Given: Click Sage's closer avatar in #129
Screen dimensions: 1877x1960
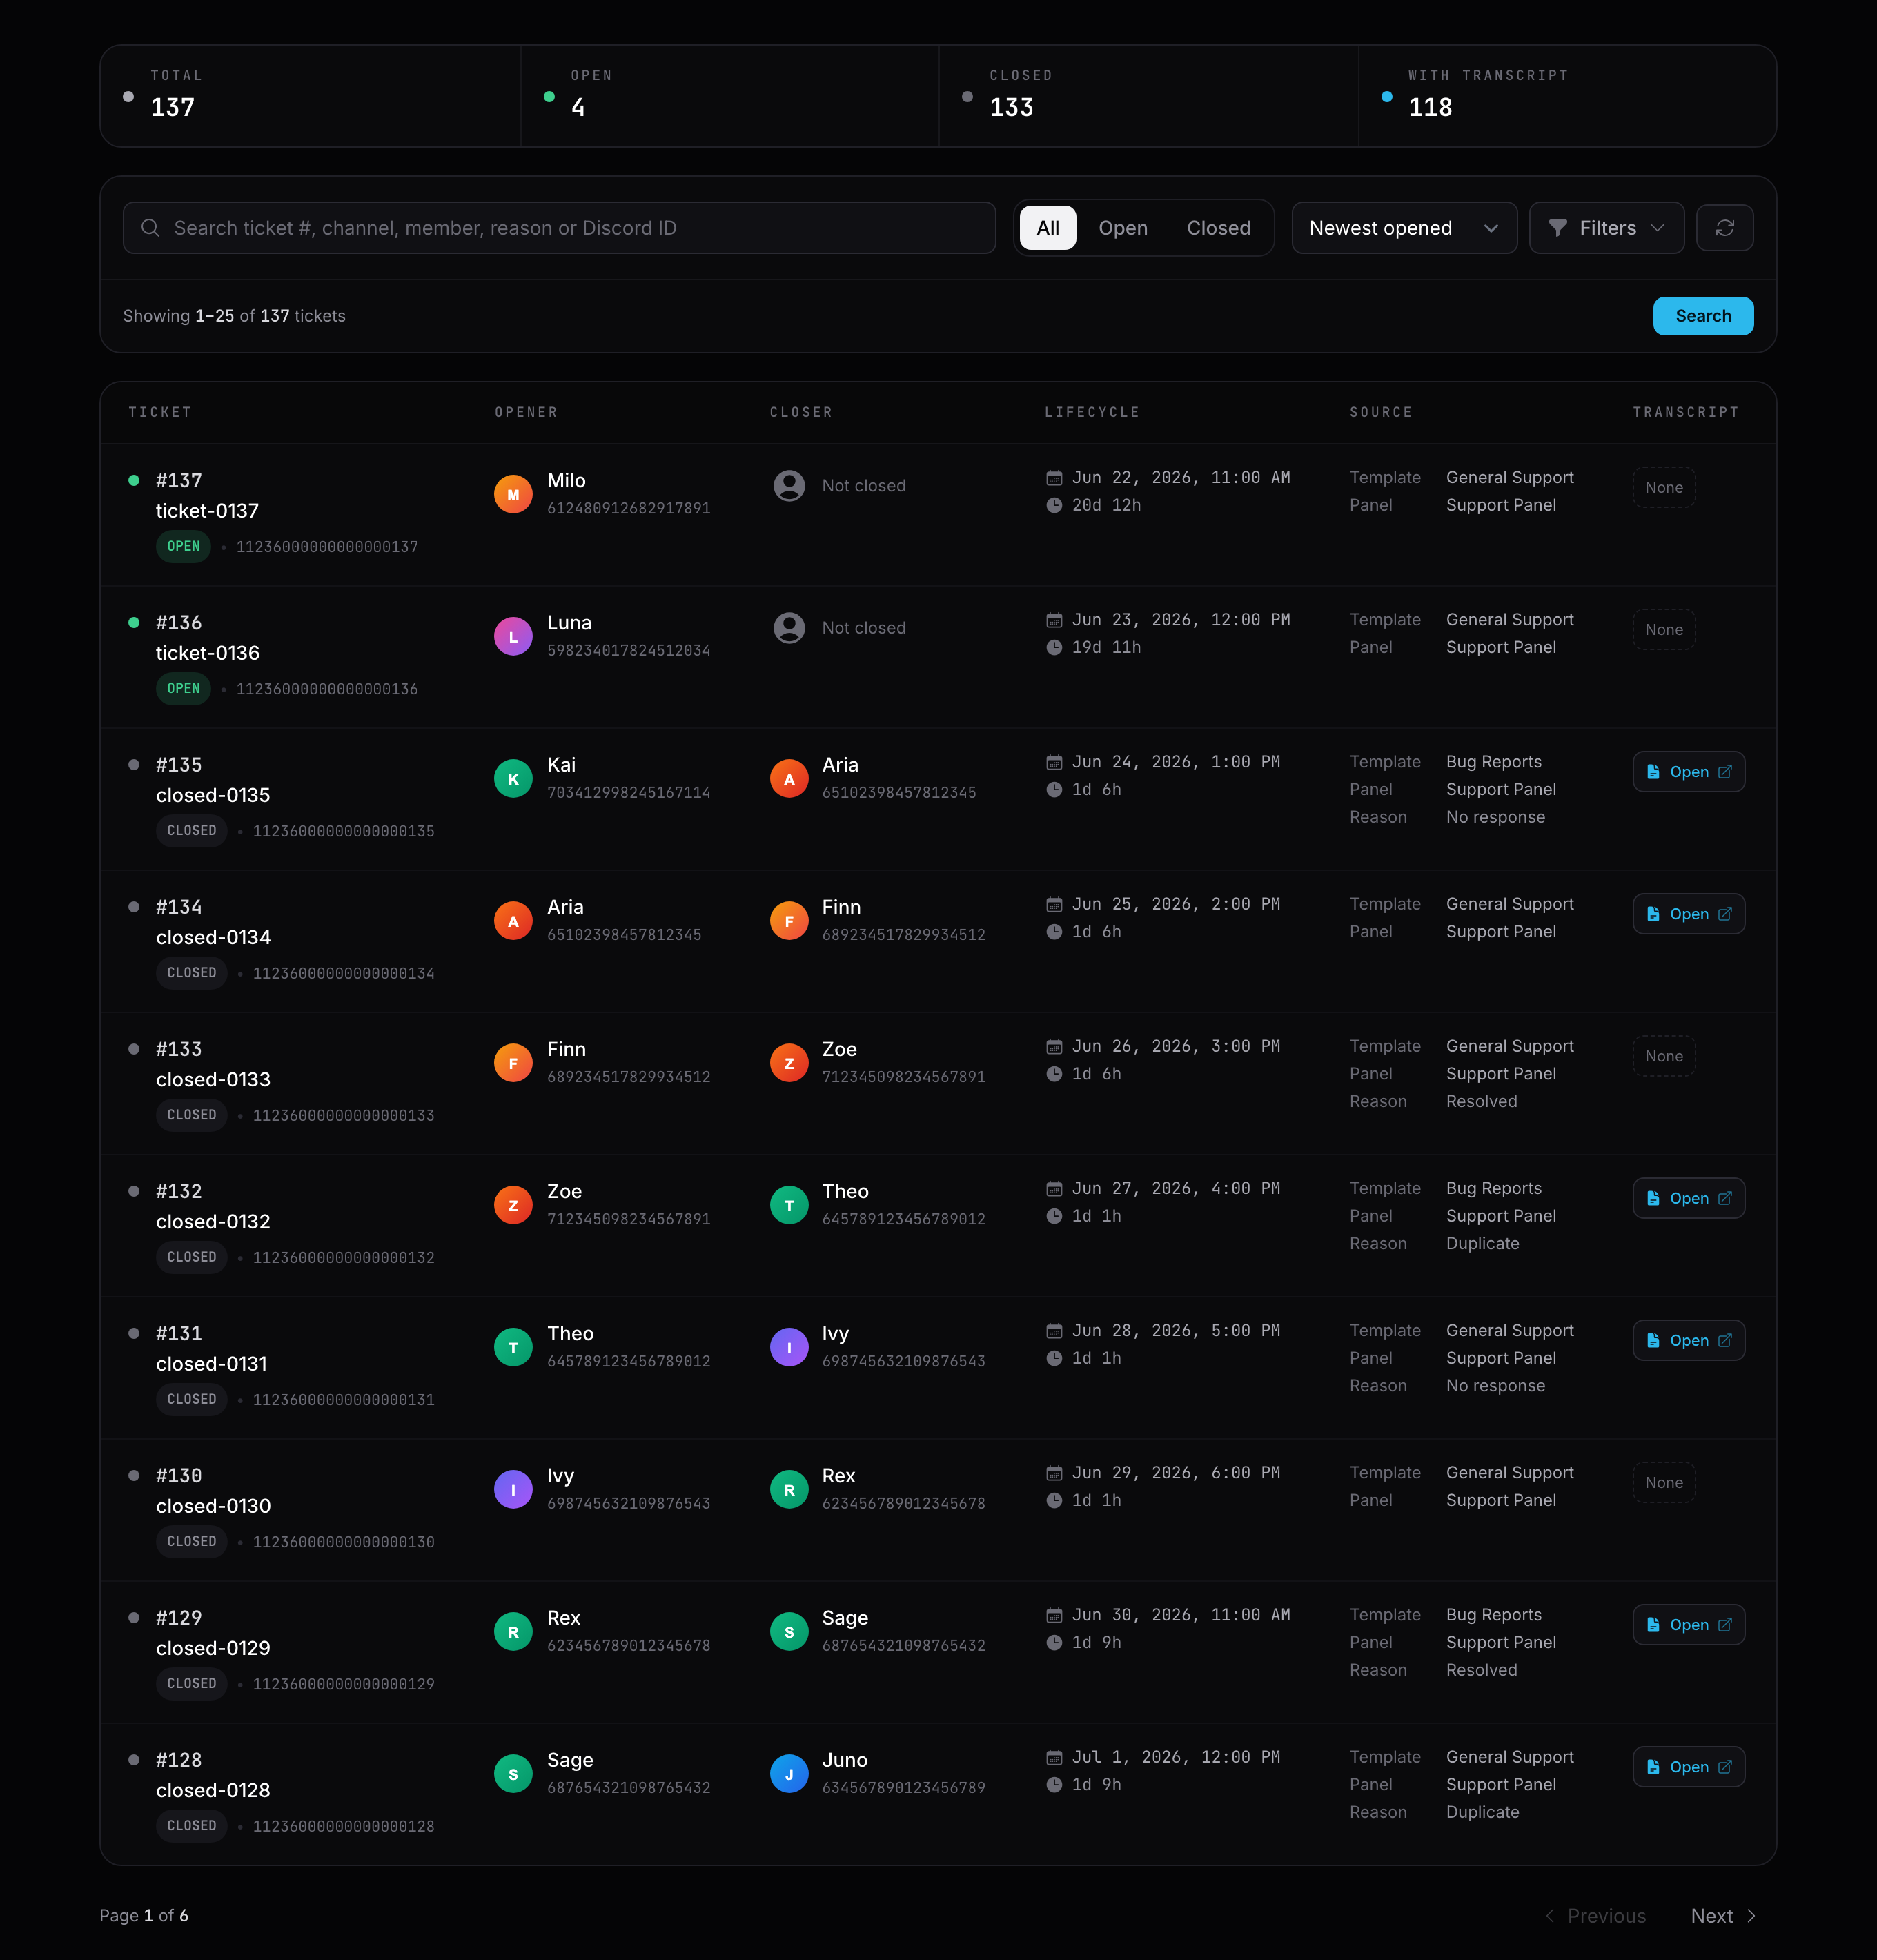Looking at the screenshot, I should coord(789,1631).
